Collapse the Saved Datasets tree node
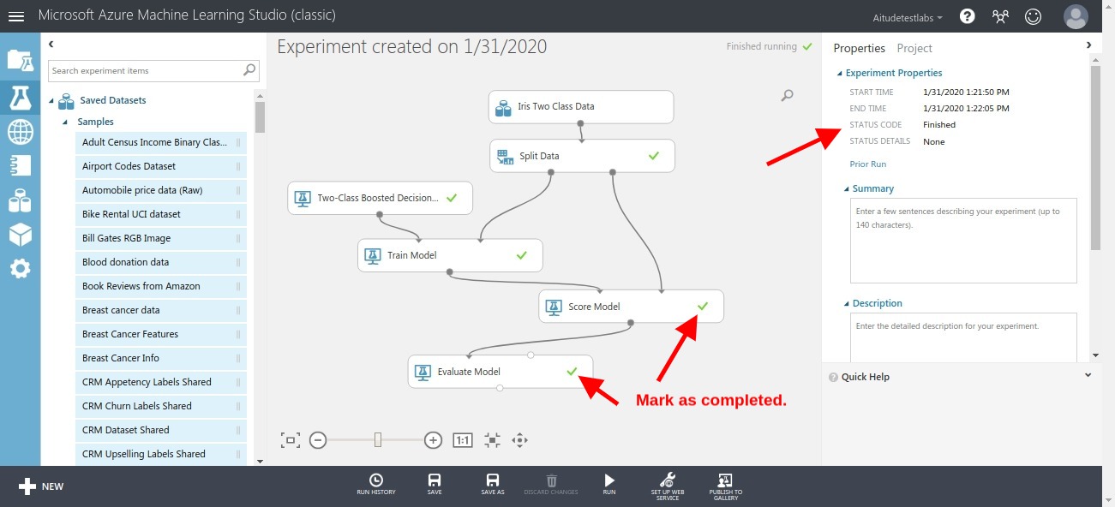The image size is (1115, 507). point(53,99)
